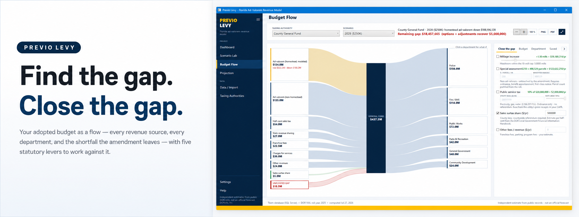Export the chart as PDF
The height and width of the screenshot is (217, 579).
[x=552, y=32]
